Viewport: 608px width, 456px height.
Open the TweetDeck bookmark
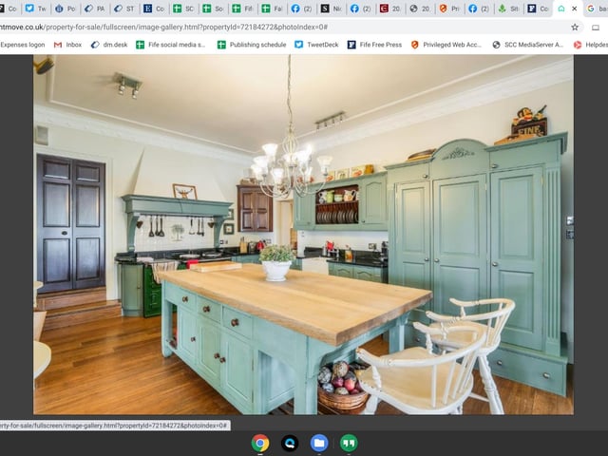pos(316,45)
